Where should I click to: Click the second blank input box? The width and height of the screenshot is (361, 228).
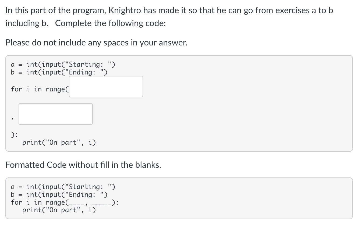[x=55, y=114]
